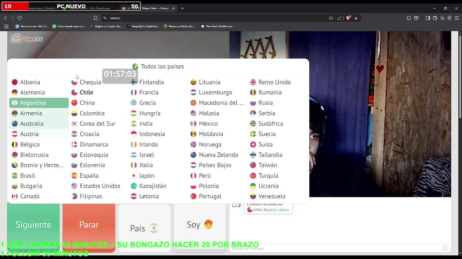Select Alemania from the list

(39, 92)
